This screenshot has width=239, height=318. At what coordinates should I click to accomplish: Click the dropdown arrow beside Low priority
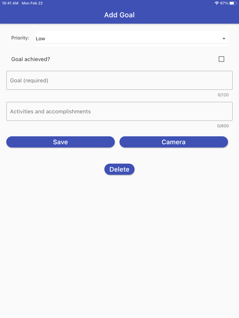(x=224, y=38)
